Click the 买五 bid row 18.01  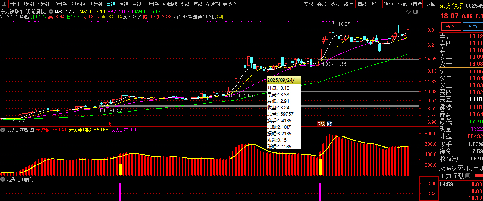pos(461,99)
